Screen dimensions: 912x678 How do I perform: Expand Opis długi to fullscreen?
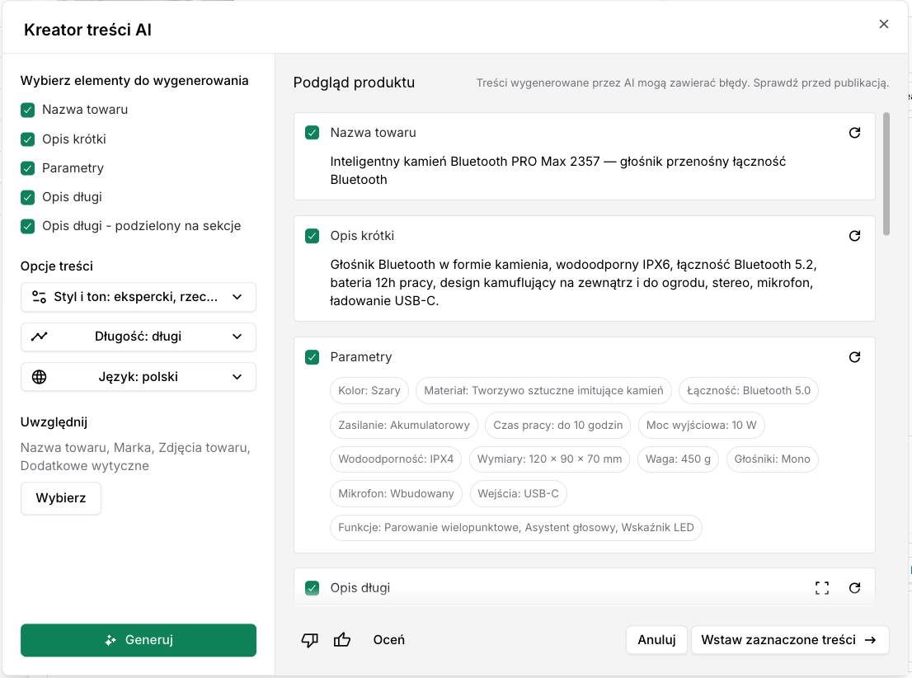click(x=822, y=588)
